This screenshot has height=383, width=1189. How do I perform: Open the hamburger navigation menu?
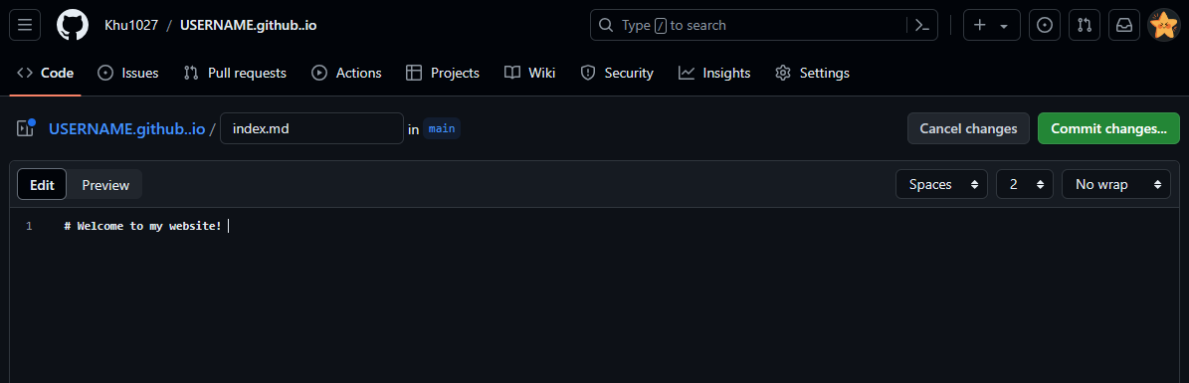24,25
